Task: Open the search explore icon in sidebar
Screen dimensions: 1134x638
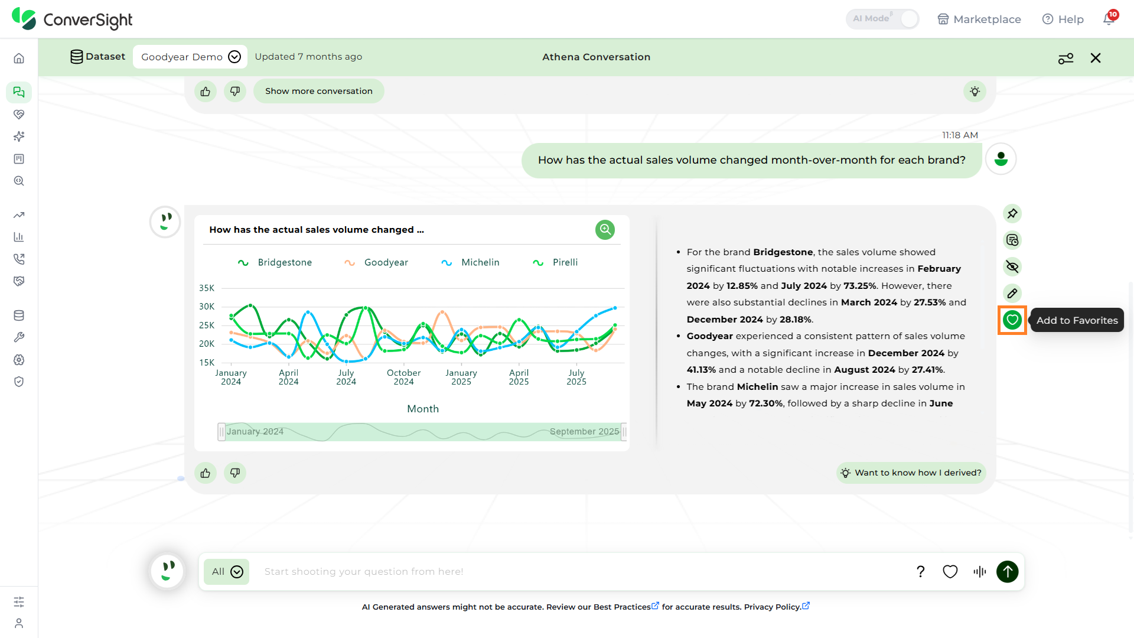Action: click(19, 181)
